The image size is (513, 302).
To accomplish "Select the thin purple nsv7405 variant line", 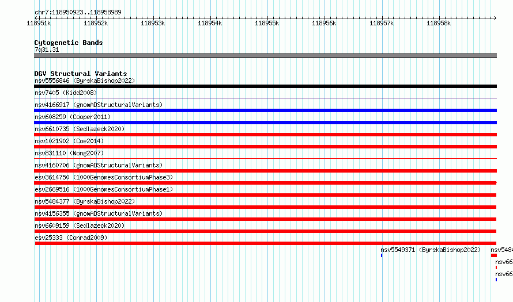I will 265,98.
